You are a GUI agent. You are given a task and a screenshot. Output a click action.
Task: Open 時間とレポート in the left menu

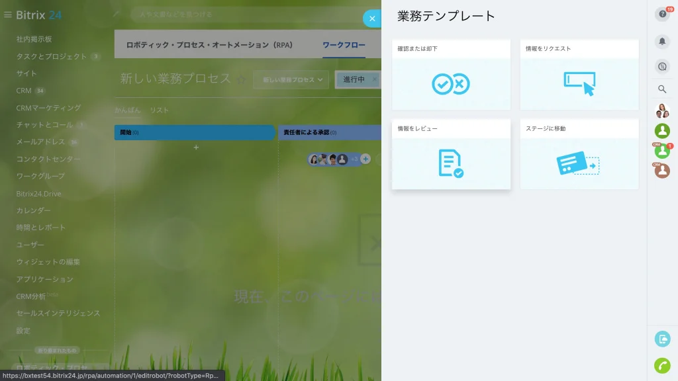40,228
